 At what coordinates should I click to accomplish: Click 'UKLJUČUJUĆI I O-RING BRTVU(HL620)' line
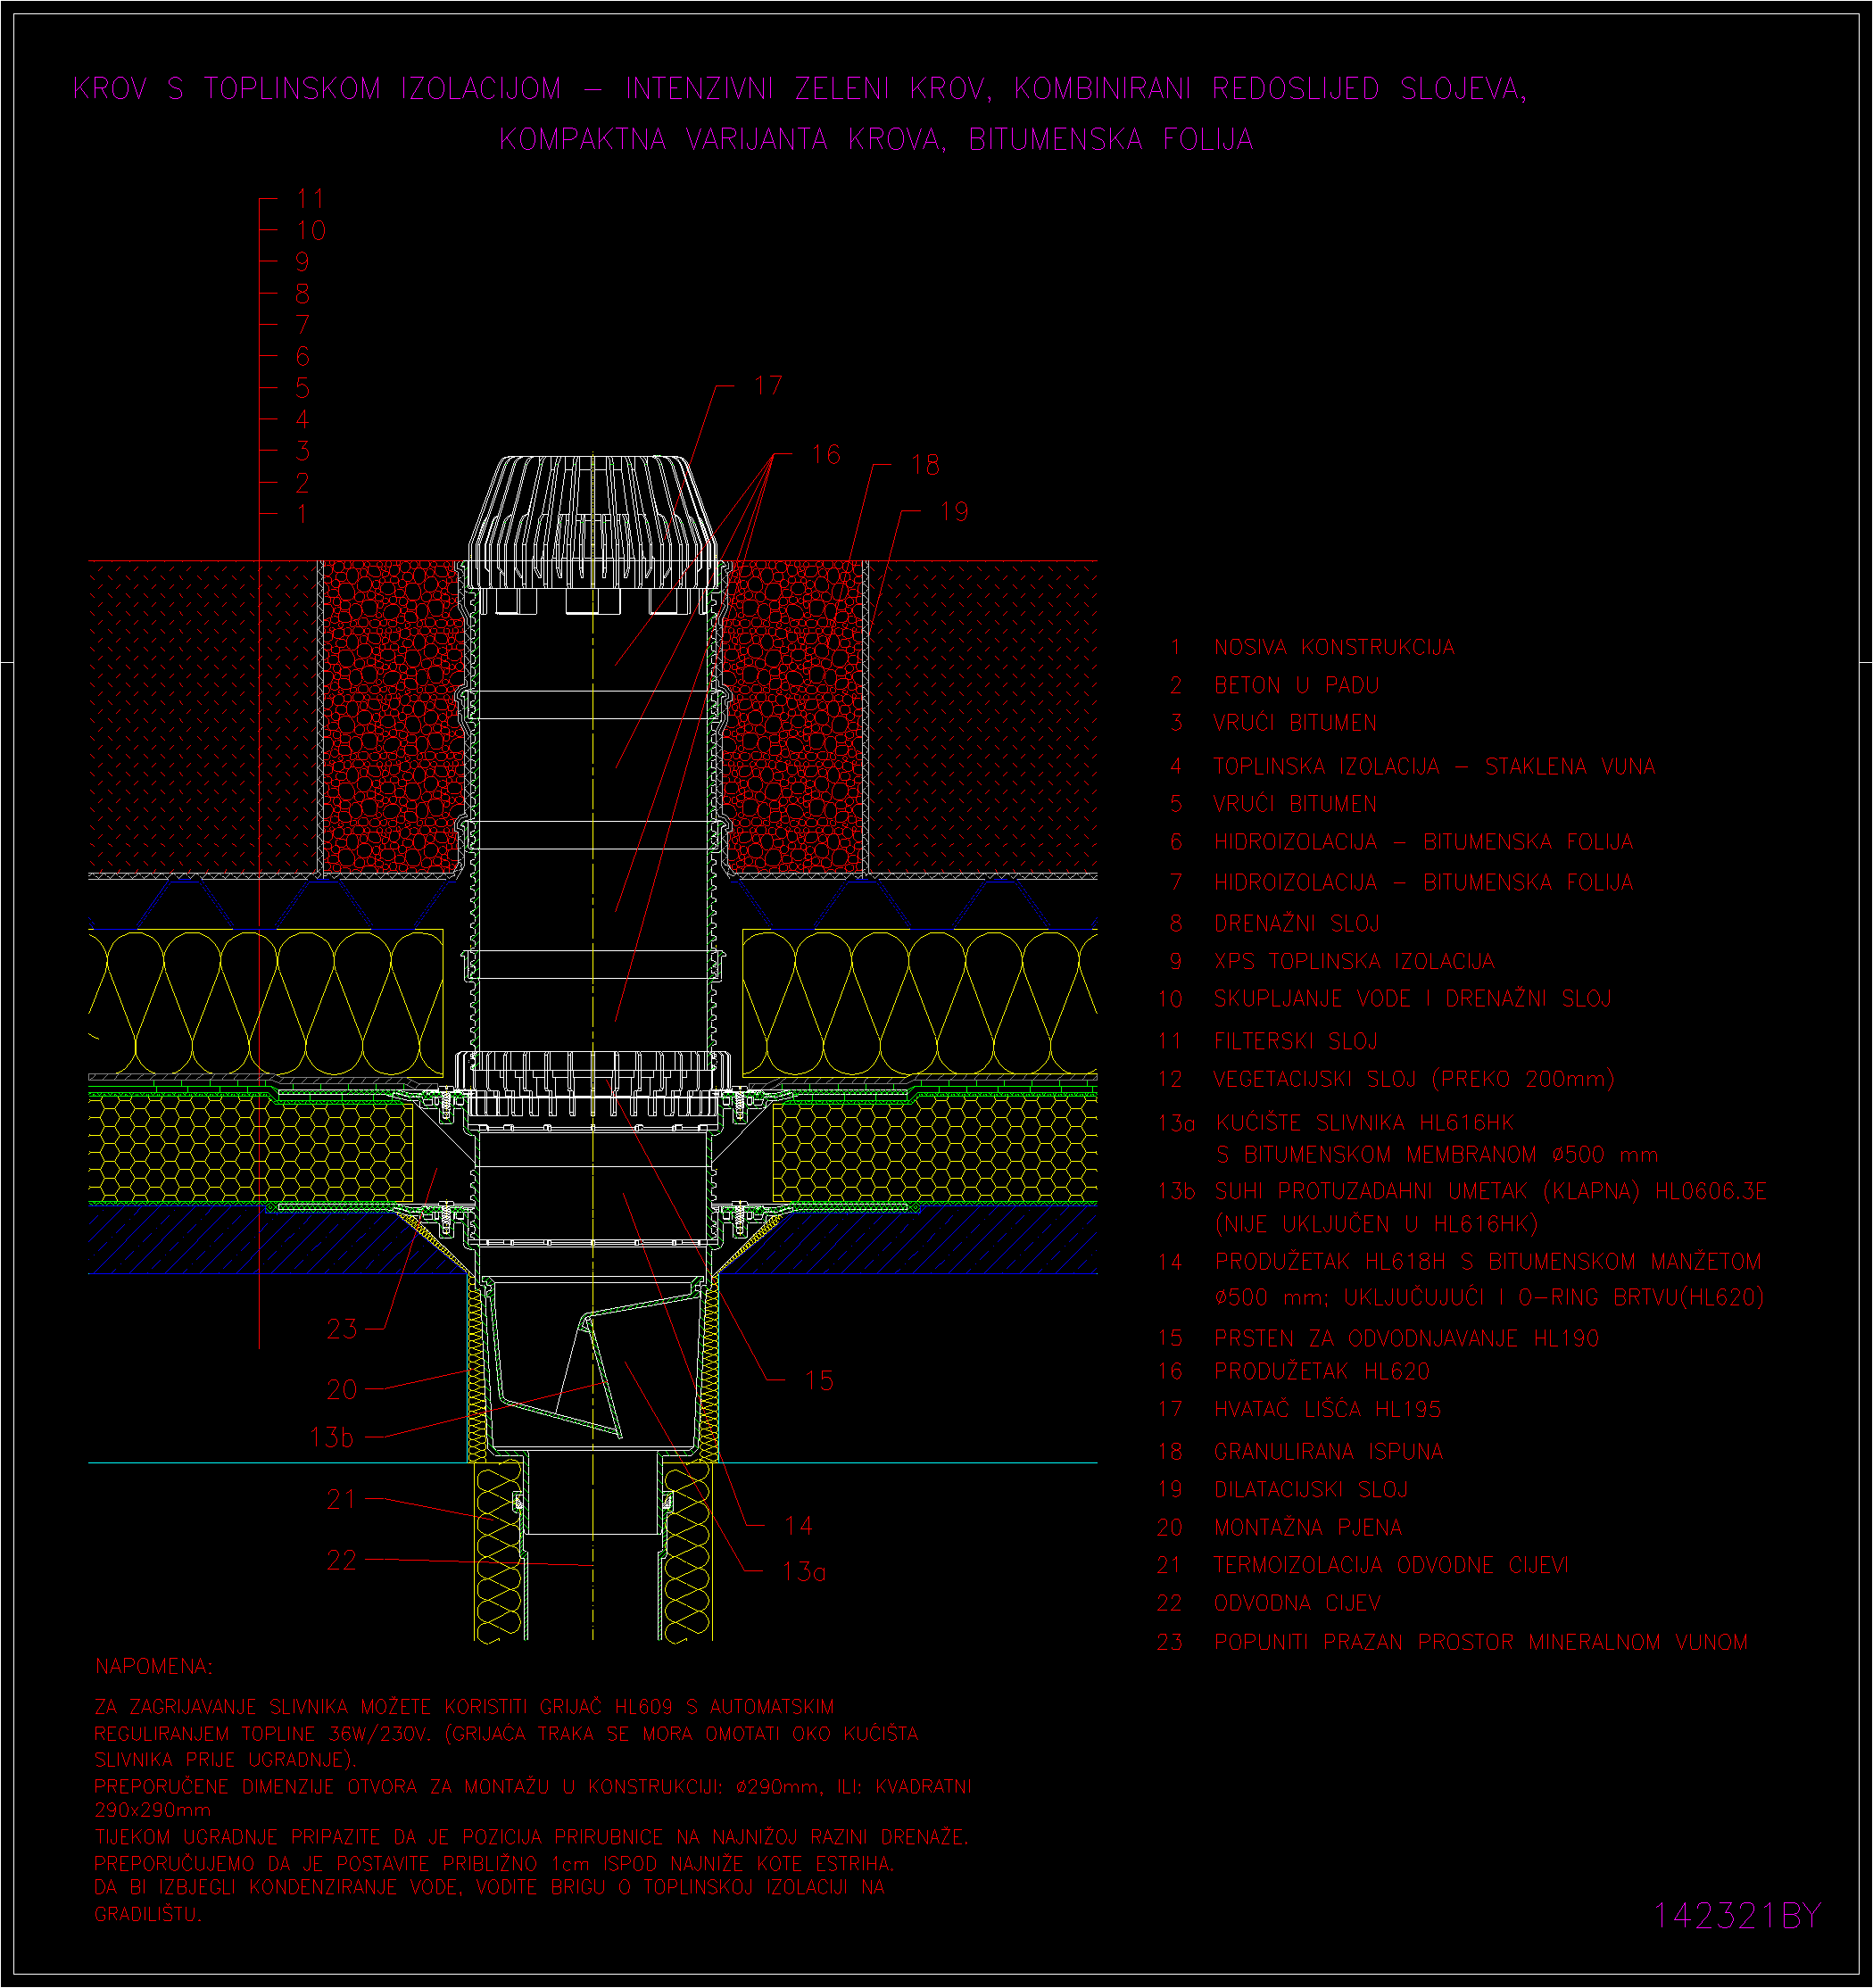click(x=1554, y=1297)
